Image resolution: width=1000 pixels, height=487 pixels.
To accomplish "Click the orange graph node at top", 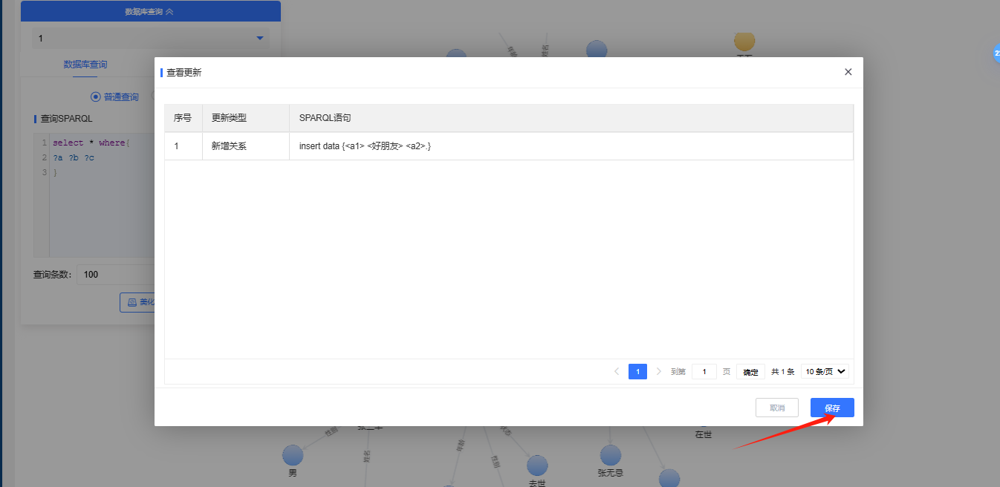I will click(x=744, y=41).
